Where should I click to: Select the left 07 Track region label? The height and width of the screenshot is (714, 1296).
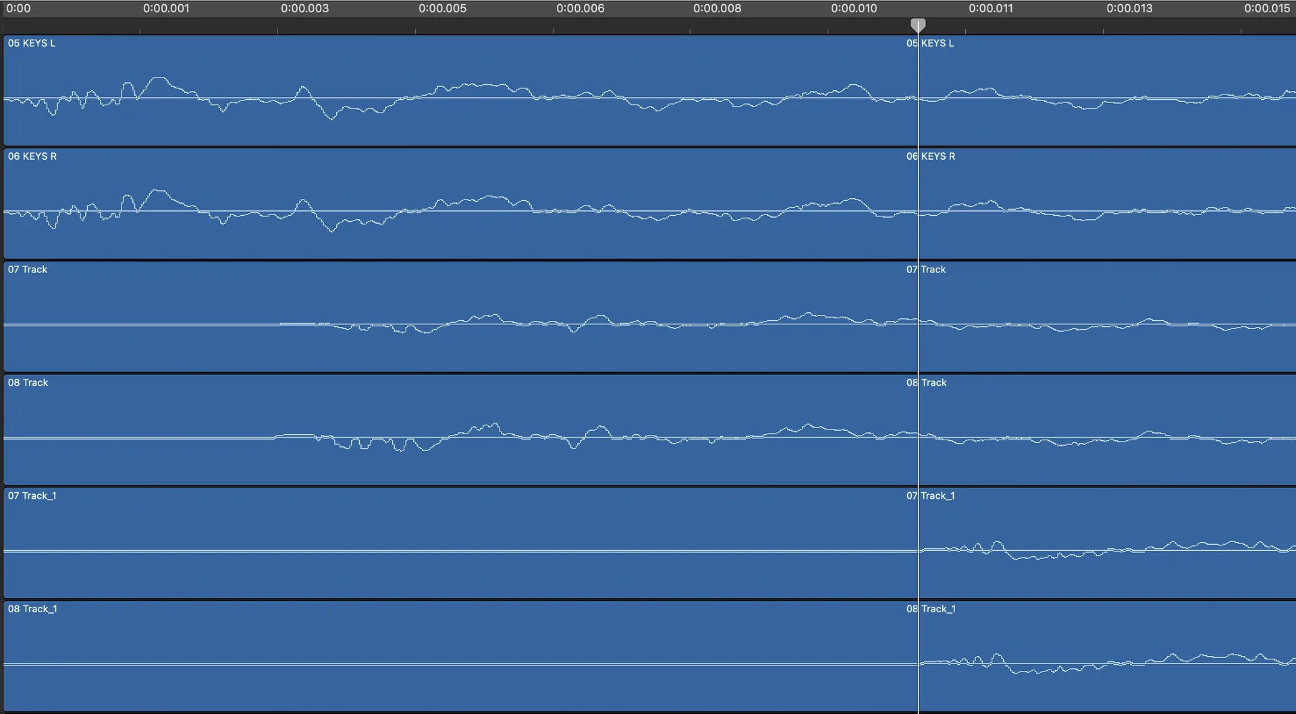(28, 270)
